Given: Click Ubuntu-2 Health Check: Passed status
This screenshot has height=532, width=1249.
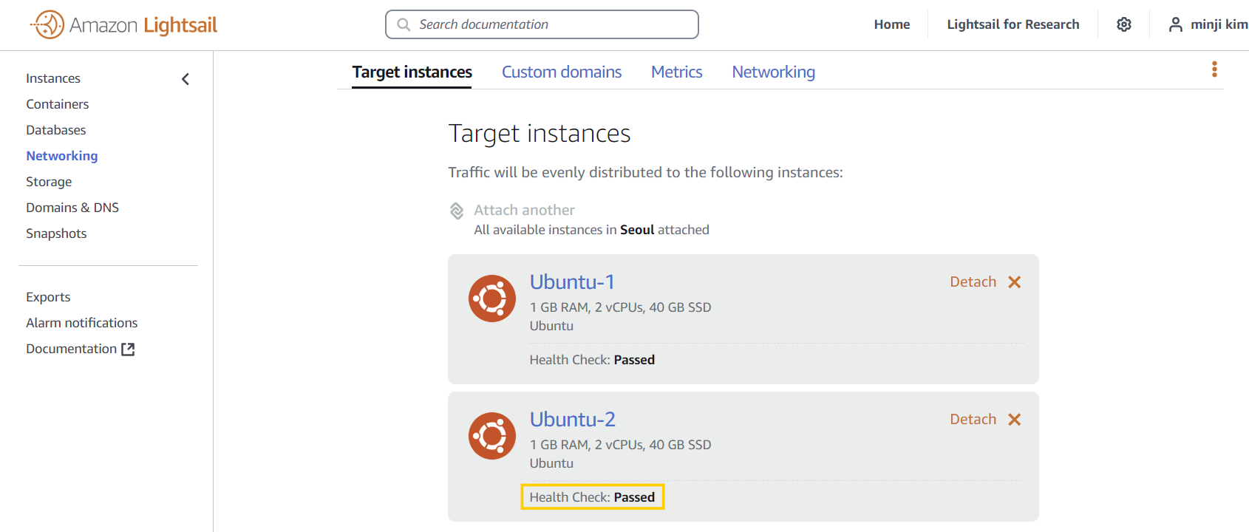Looking at the screenshot, I should (592, 497).
